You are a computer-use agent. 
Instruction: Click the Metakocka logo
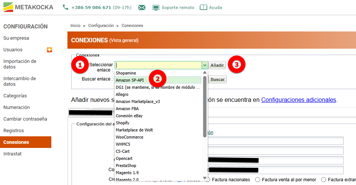coord(28,7)
